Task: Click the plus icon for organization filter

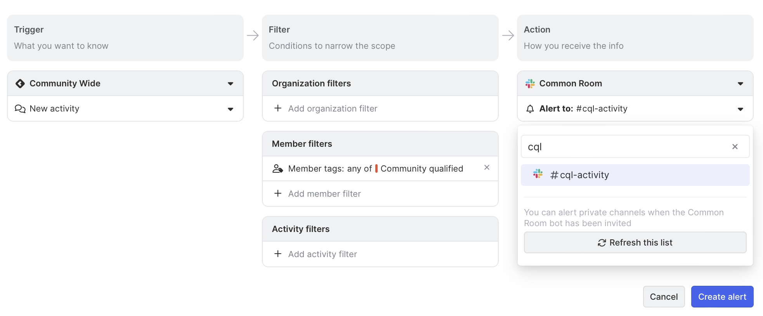Action: click(x=278, y=108)
